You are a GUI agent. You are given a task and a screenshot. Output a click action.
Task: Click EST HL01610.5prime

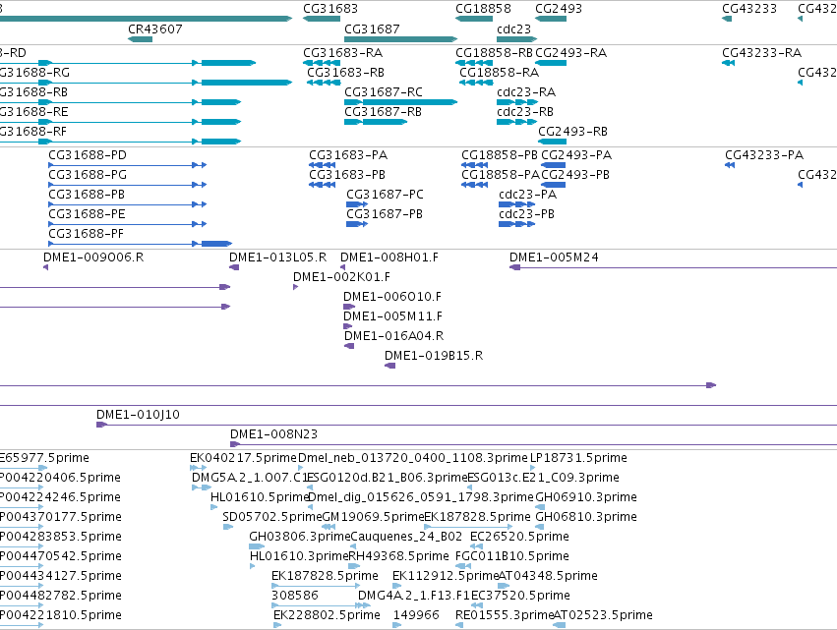pyautogui.click(x=260, y=497)
